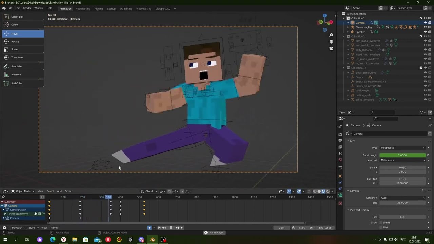Toggle Collection 2 exclude checkbox
Viewport: 434px width, 244px height.
click(421, 36)
